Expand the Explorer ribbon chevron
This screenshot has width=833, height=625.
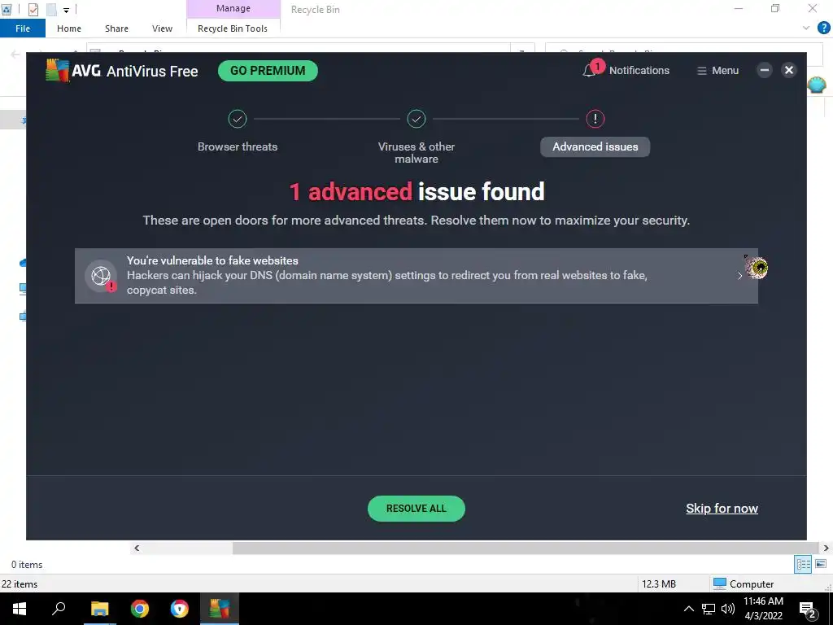806,28
